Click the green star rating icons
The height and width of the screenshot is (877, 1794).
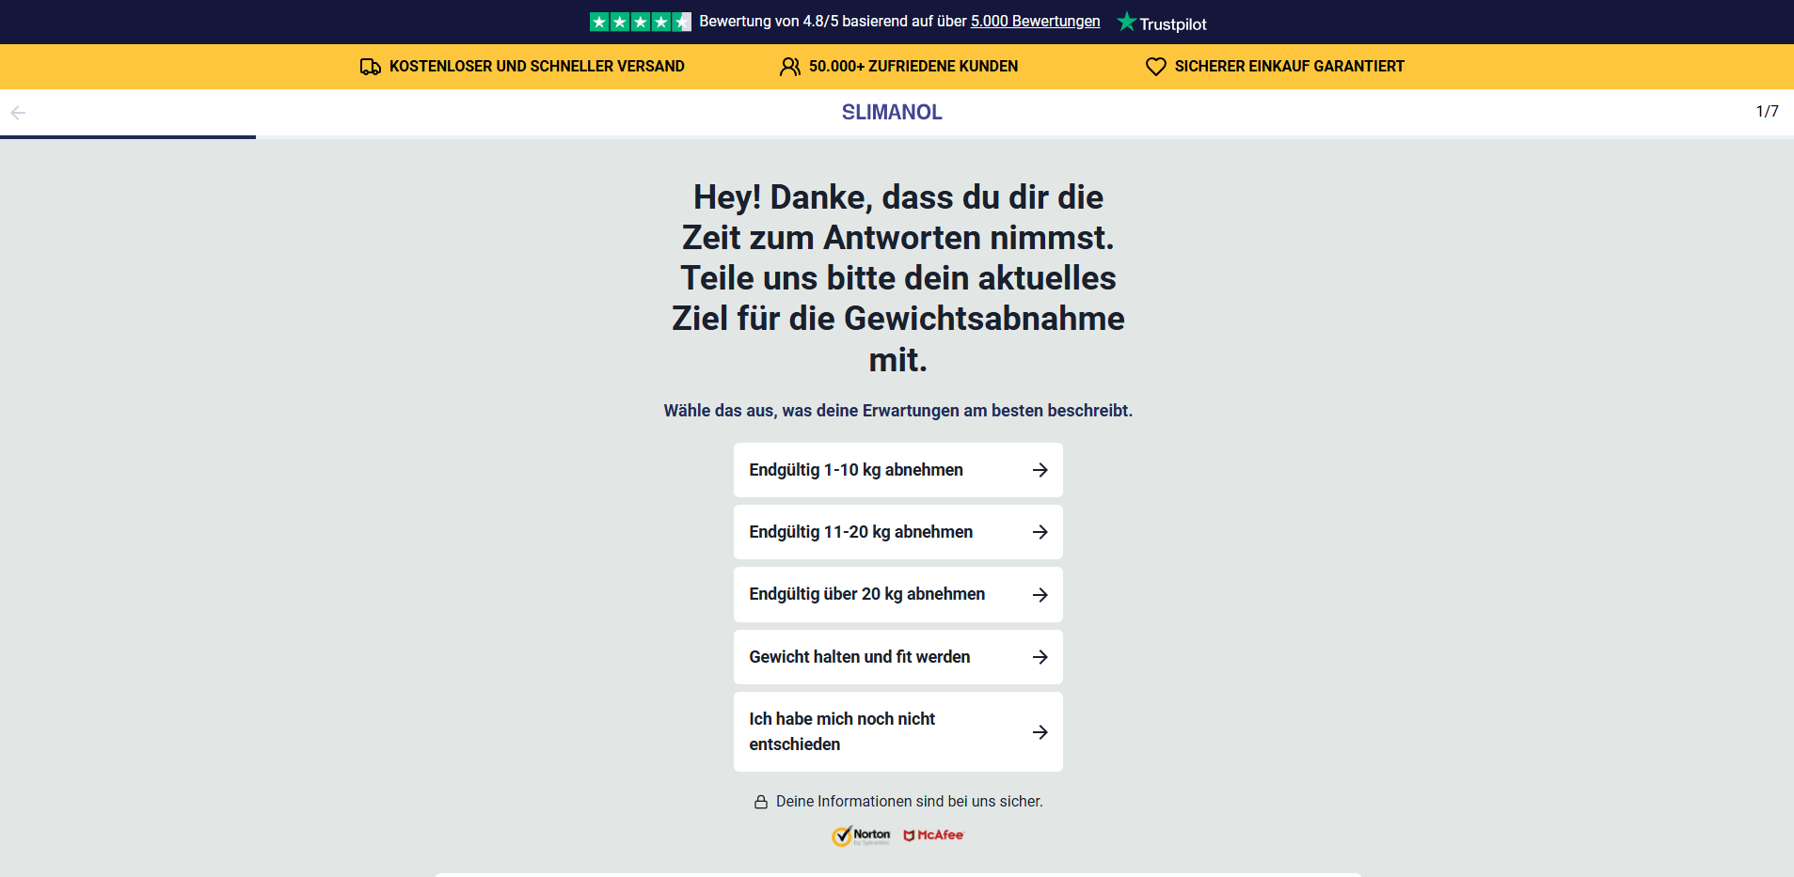click(640, 22)
